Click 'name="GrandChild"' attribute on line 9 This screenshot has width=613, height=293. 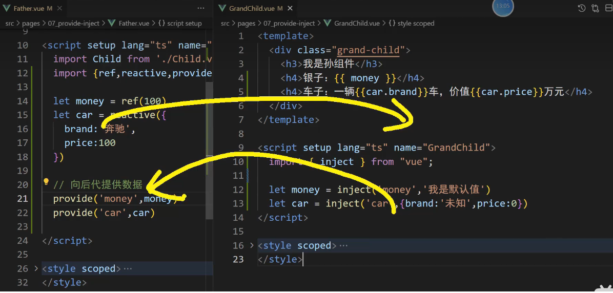[x=442, y=148]
